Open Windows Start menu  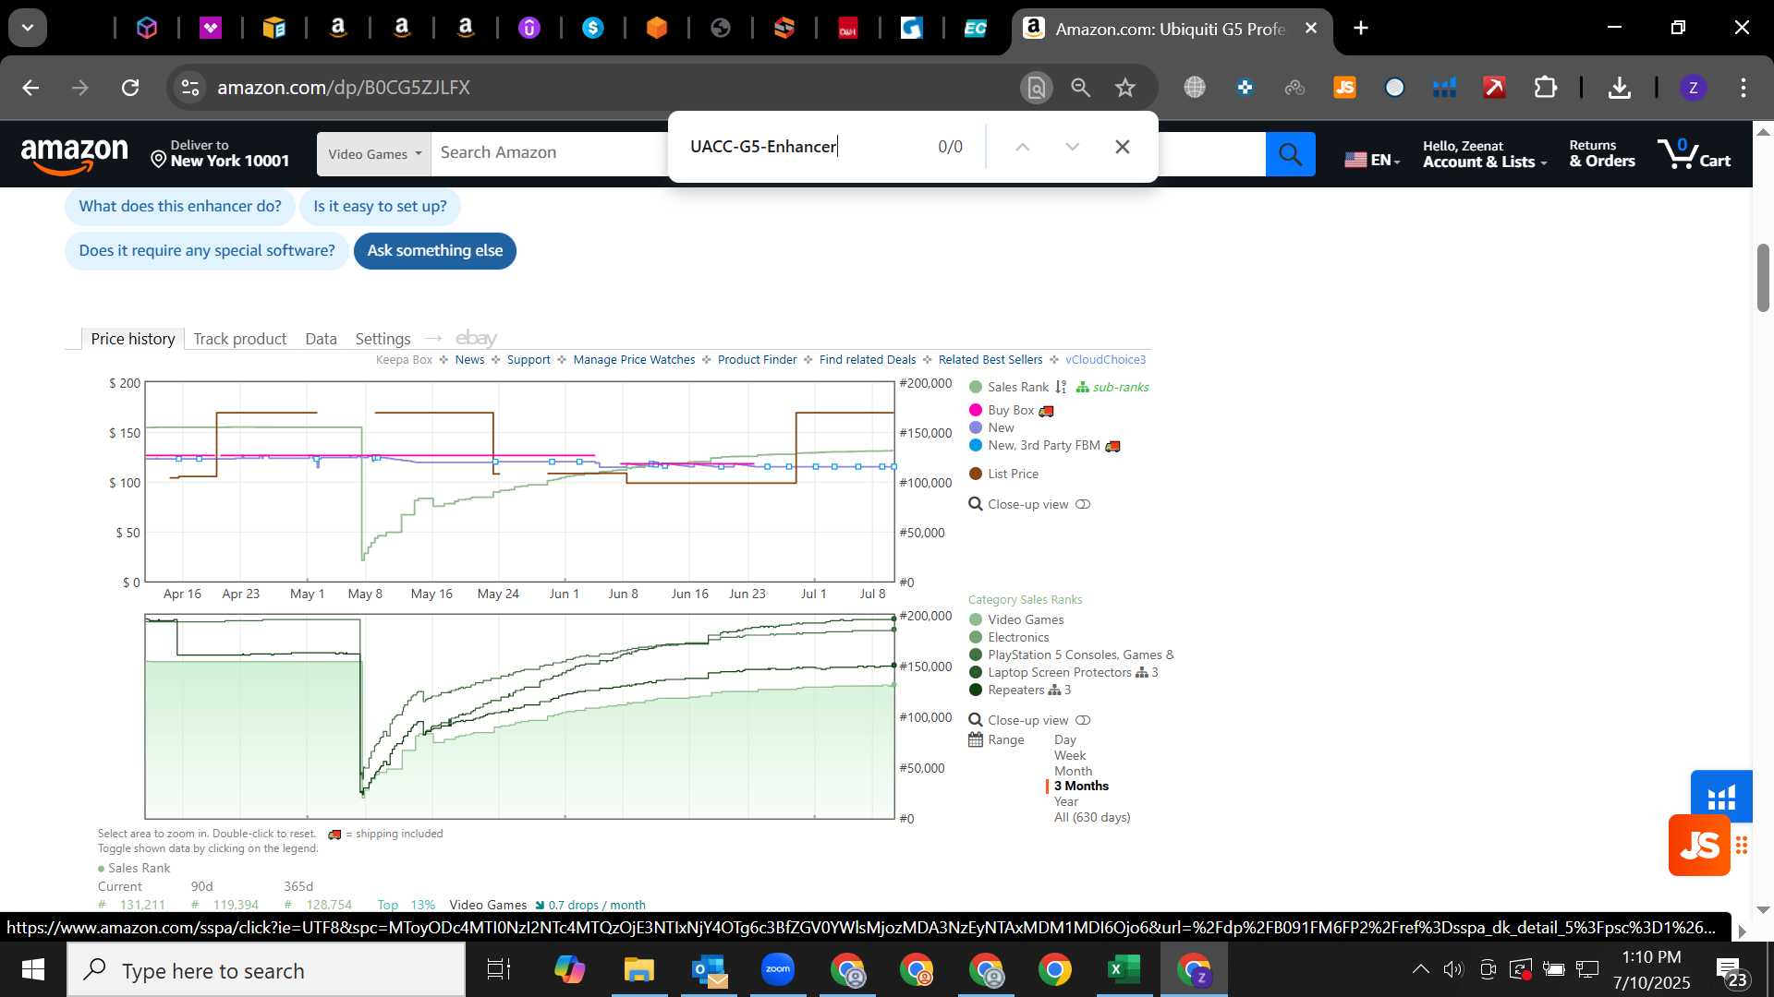click(32, 970)
